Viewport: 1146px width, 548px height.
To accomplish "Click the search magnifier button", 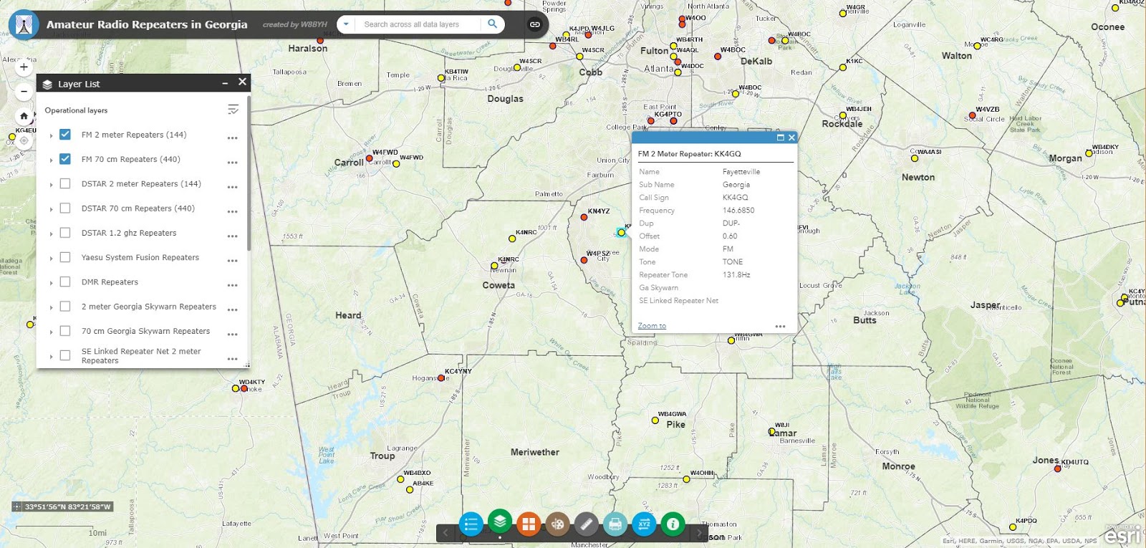I will [492, 24].
